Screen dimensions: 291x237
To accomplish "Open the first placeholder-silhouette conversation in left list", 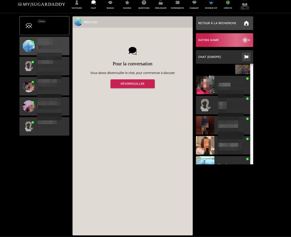I will click(44, 66).
